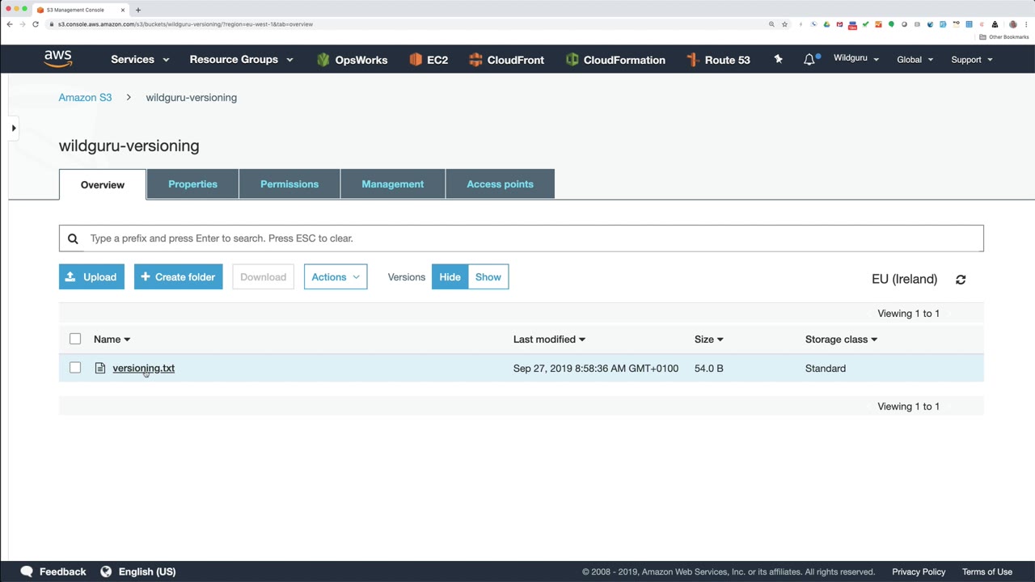
Task: Switch to the Management tab
Action: pos(392,184)
